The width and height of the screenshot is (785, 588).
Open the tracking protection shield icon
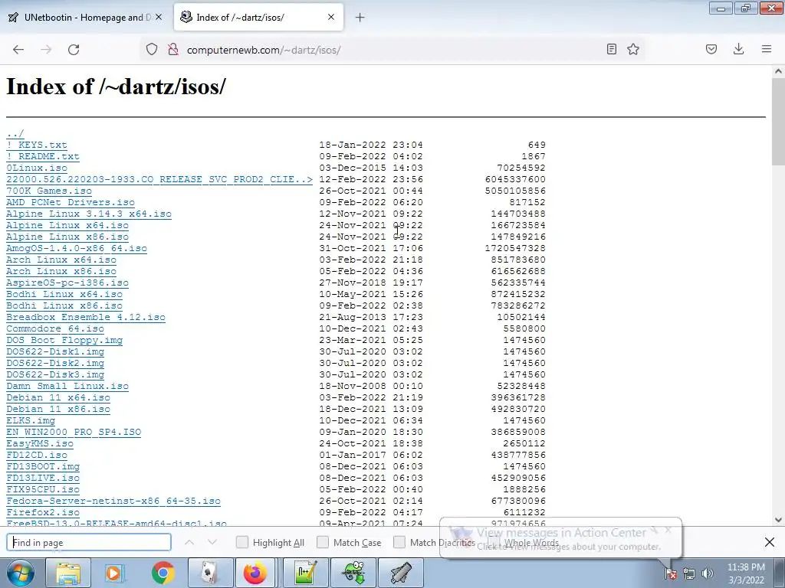[x=152, y=50]
